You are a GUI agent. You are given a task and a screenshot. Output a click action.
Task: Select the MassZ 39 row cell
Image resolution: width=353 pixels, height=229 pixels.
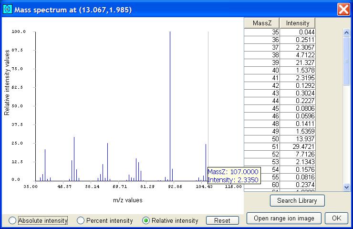262,62
